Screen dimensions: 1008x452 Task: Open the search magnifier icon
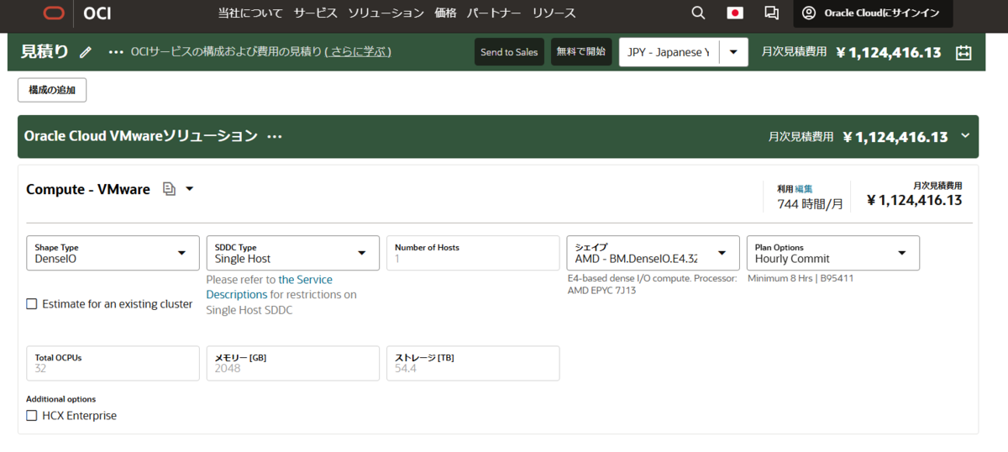click(698, 13)
